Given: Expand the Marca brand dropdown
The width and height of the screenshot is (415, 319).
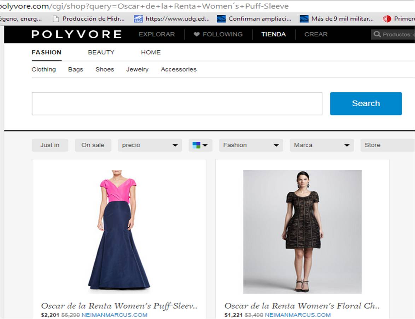Looking at the screenshot, I should click(x=322, y=145).
